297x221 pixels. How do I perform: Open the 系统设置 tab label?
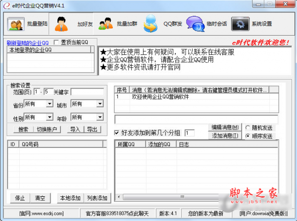click(262, 24)
